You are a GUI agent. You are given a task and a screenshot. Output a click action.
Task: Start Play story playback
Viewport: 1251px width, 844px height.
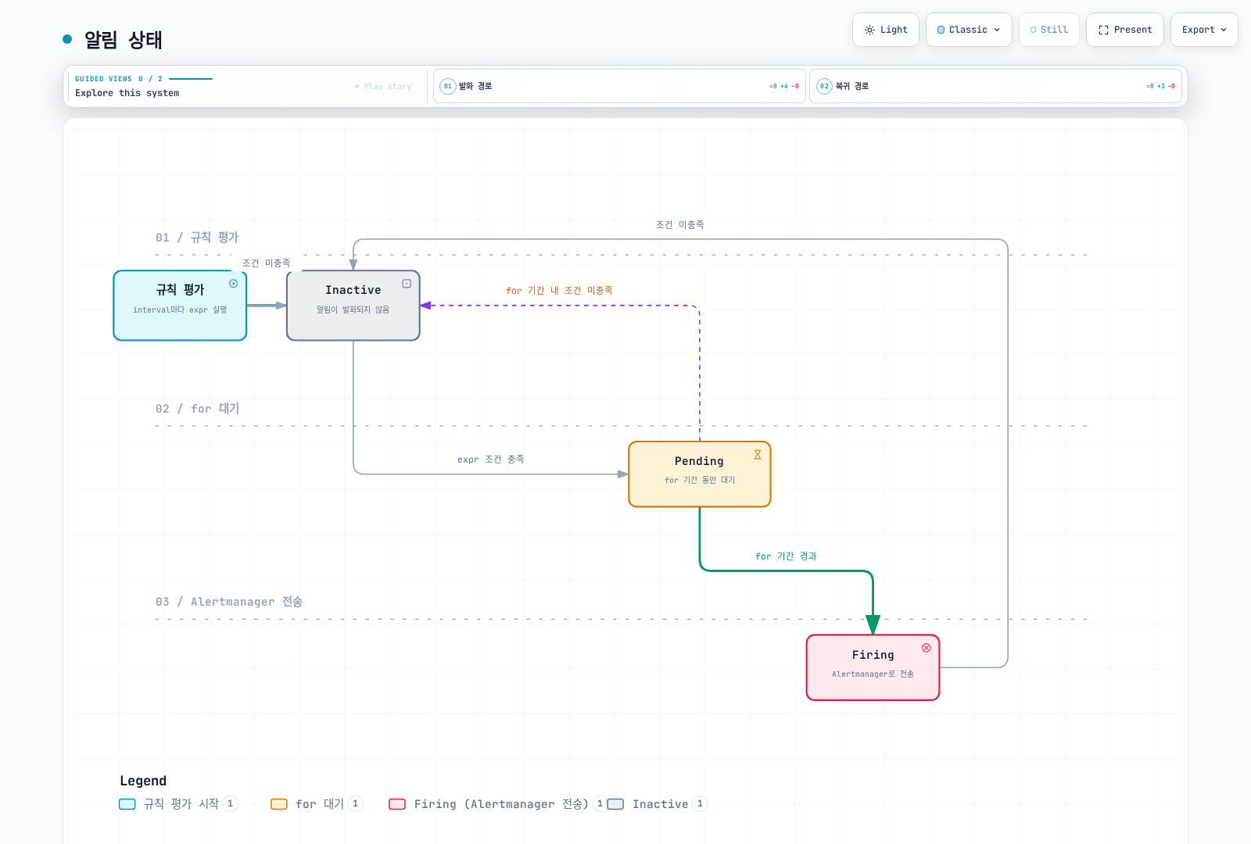383,87
